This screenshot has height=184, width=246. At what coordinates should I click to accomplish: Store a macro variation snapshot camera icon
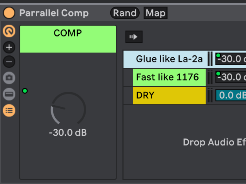9,78
